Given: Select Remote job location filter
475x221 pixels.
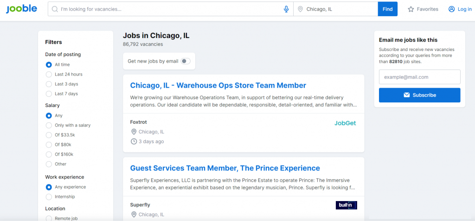Looking at the screenshot, I should click(x=49, y=218).
